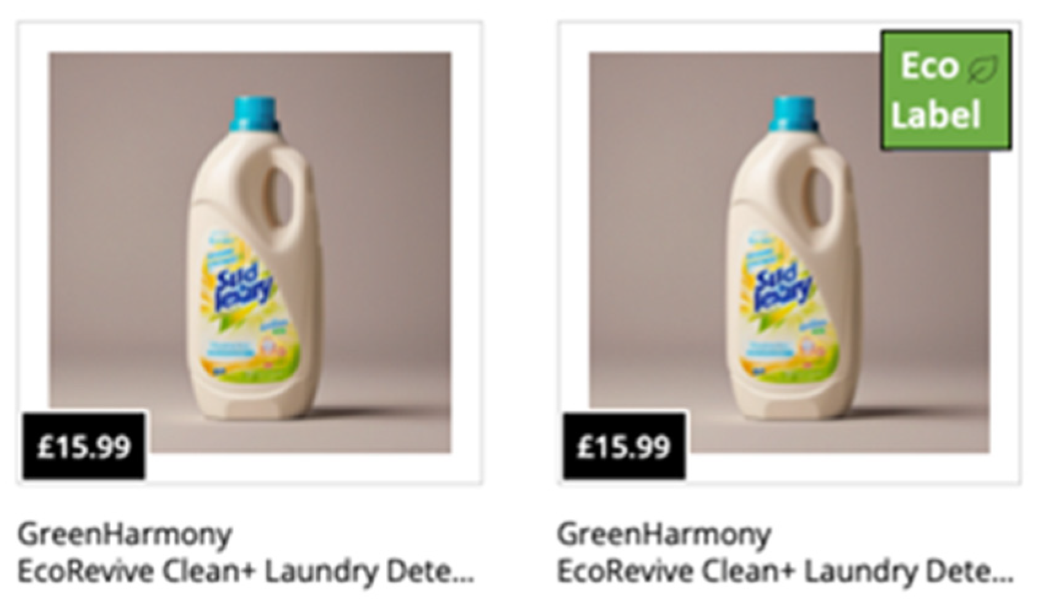Click GreenHarmony brand under the non-eco-labeled product
This screenshot has height=604, width=1037.
click(125, 535)
